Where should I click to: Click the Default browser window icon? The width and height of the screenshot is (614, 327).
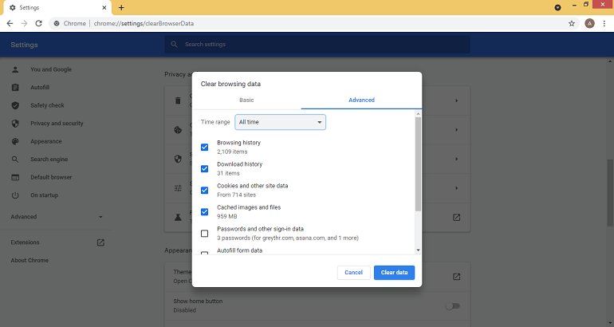click(15, 177)
